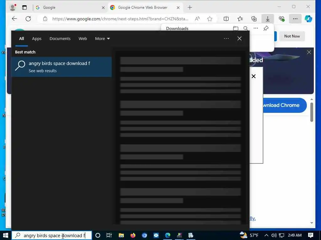Click the Not Now button
The height and width of the screenshot is (240, 321).
(x=292, y=36)
